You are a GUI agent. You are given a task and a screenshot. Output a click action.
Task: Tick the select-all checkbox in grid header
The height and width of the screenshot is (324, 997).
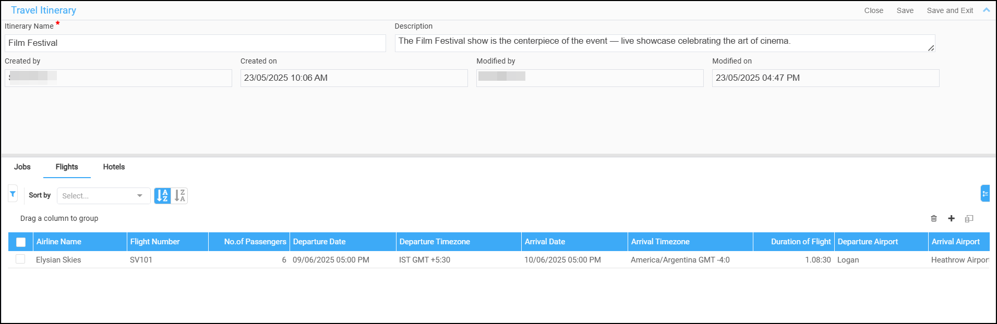tap(21, 242)
